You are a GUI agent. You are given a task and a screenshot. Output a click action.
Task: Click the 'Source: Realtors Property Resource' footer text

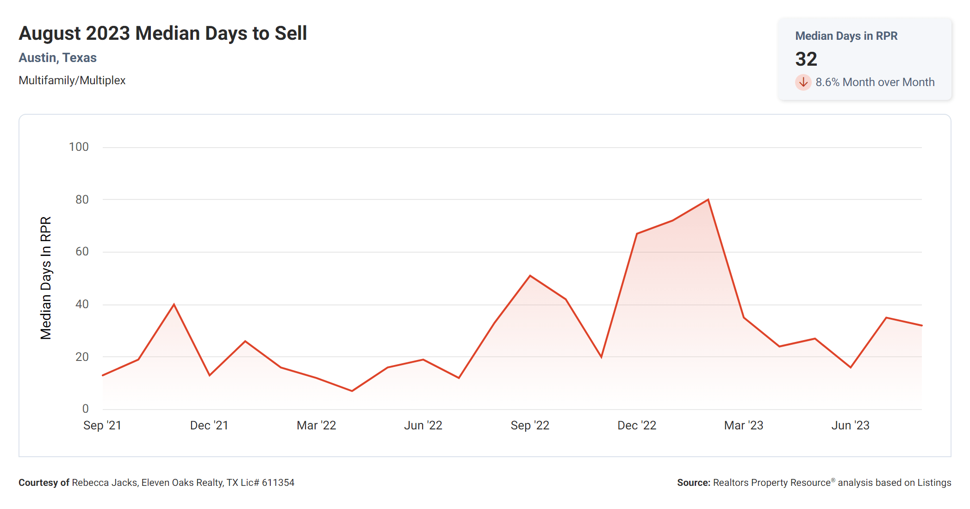click(814, 483)
